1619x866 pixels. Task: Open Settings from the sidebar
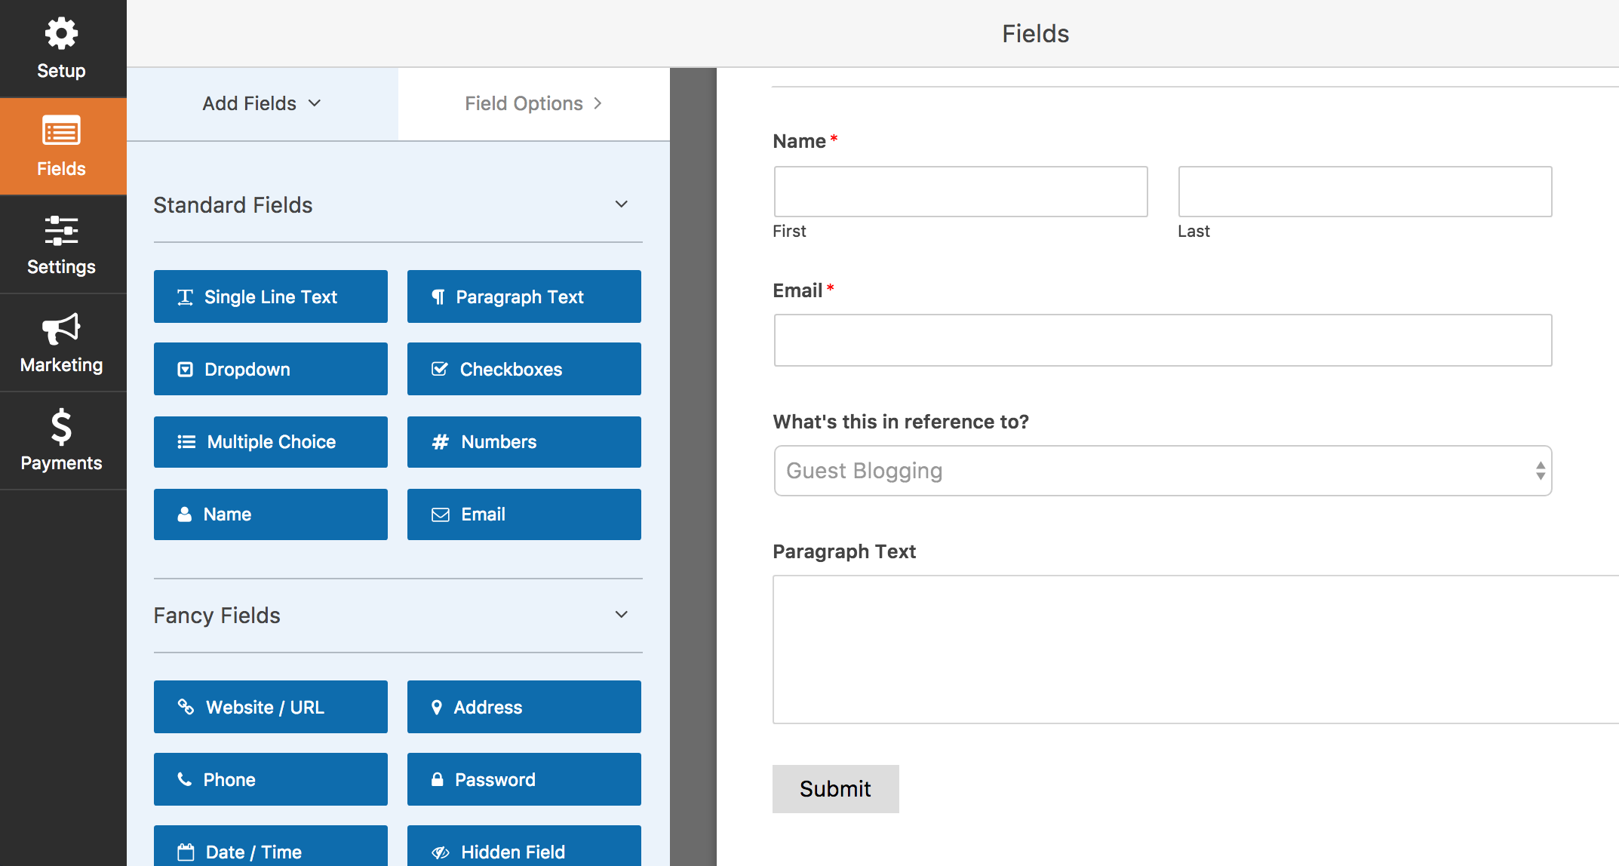(62, 243)
